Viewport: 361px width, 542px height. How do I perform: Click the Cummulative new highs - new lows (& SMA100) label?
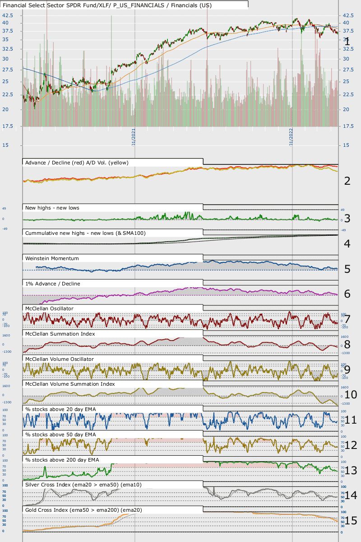(x=85, y=233)
